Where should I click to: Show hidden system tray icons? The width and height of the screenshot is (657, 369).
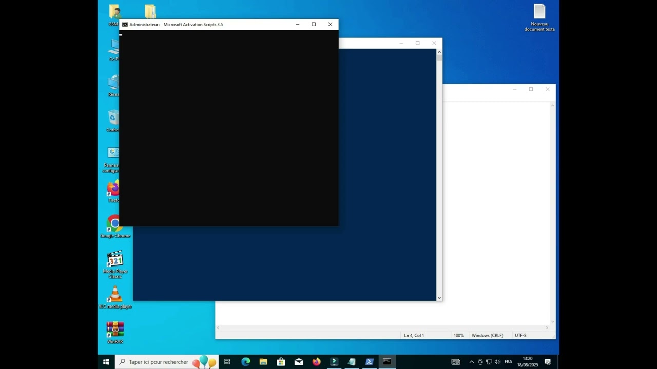point(472,362)
